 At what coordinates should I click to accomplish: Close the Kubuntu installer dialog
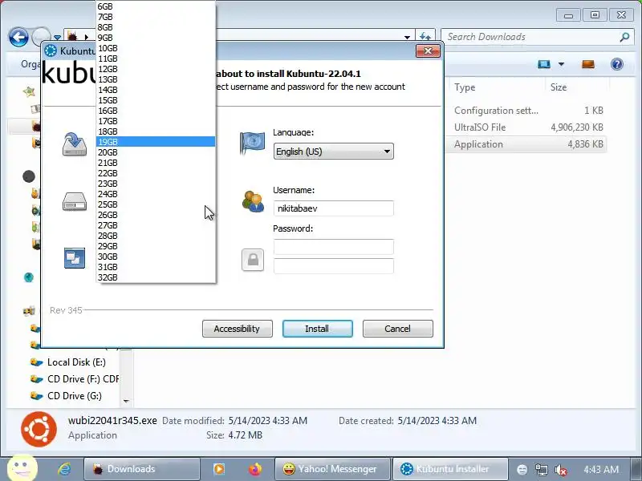tap(428, 51)
